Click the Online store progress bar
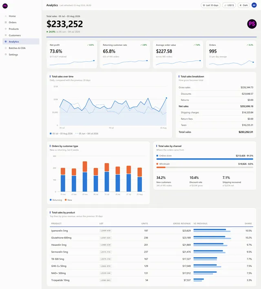The height and width of the screenshot is (289, 261). click(205, 159)
